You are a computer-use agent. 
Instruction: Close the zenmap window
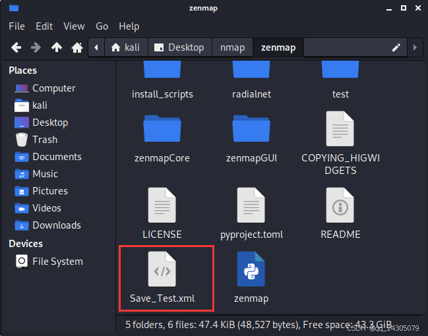418,8
